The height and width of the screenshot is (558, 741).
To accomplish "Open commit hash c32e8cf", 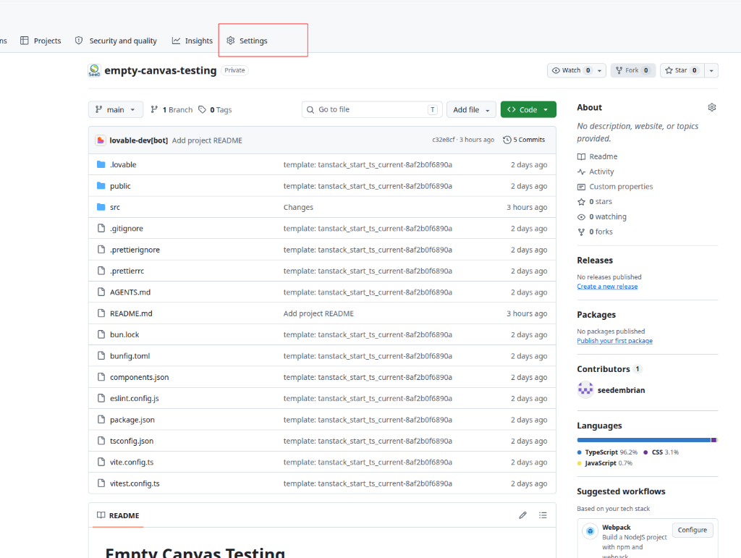I will 444,140.
